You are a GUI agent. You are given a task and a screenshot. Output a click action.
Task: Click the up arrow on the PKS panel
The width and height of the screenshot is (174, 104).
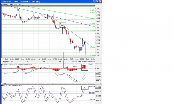(3, 84)
